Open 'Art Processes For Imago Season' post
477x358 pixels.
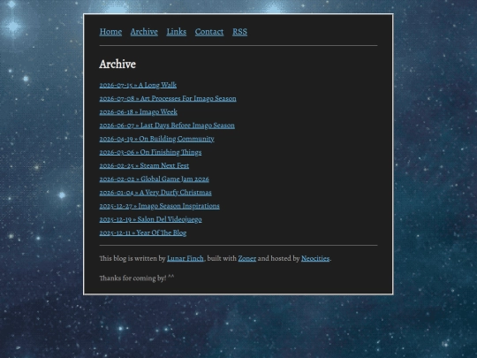(168, 98)
